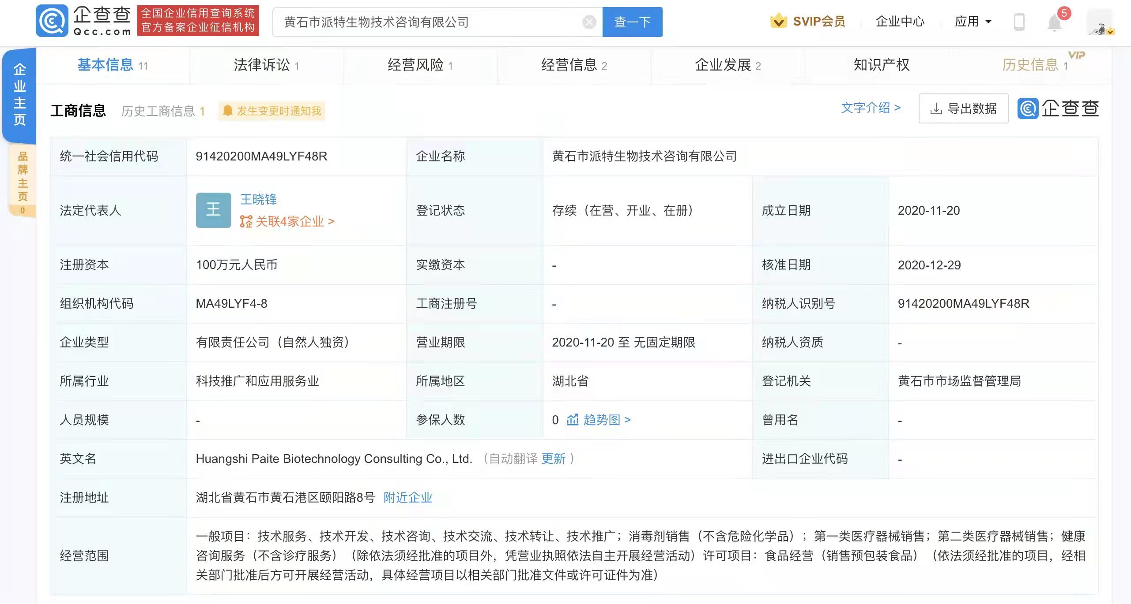Click the company name in 企业名称 row

(x=644, y=156)
